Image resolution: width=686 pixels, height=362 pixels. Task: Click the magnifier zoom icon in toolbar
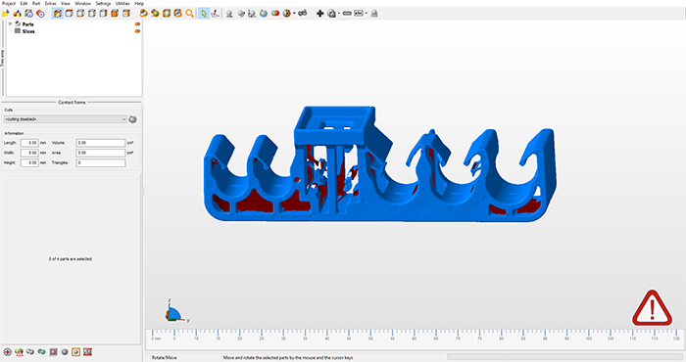tap(189, 14)
